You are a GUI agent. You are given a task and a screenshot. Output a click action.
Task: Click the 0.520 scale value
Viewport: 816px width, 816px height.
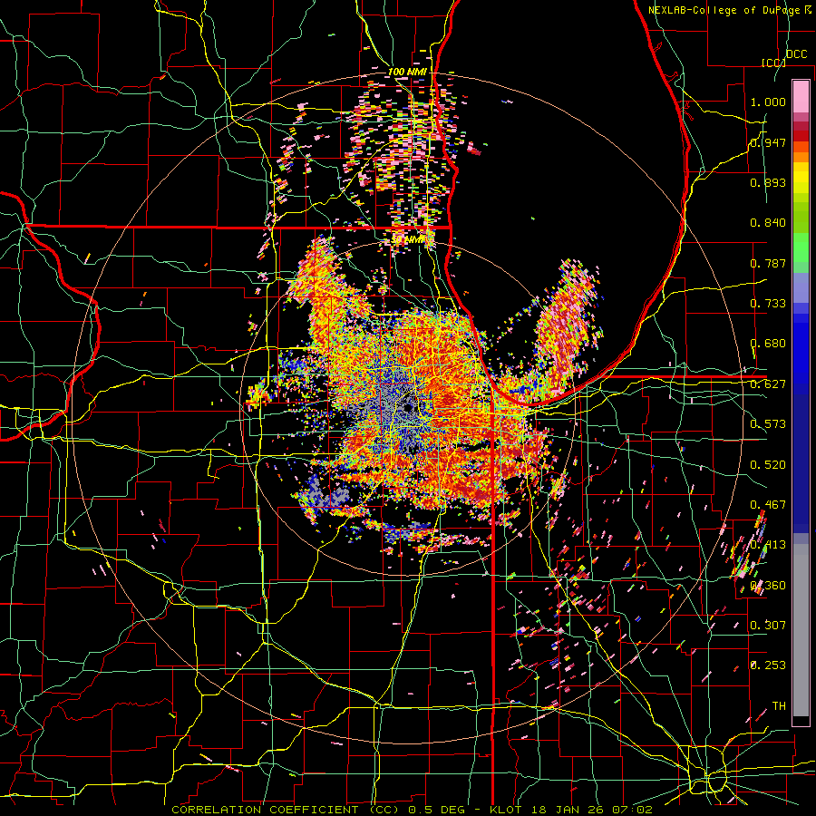(x=768, y=465)
